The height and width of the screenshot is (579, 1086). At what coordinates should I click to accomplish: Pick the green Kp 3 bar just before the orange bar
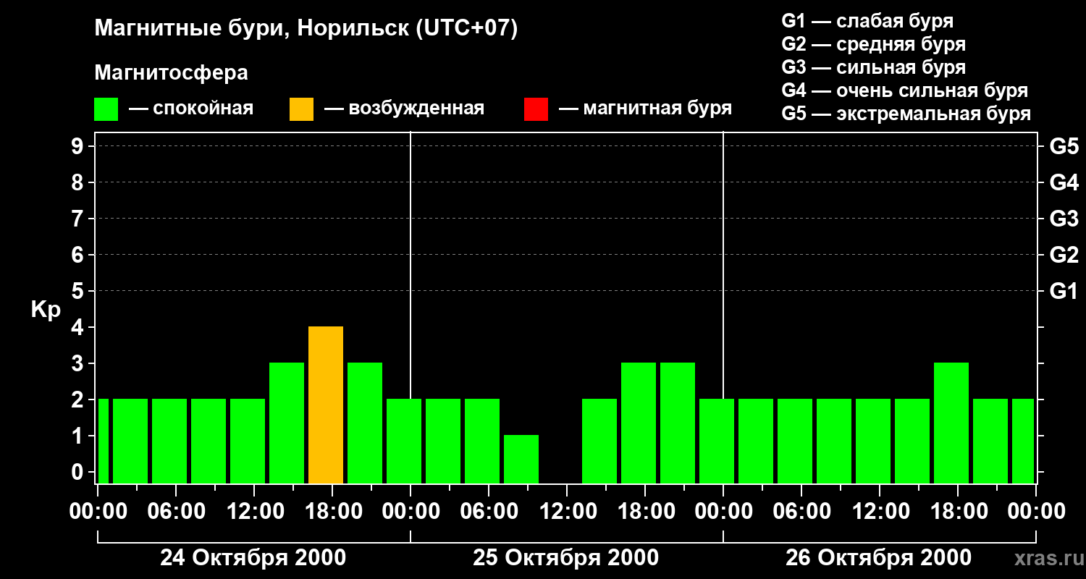tap(287, 423)
